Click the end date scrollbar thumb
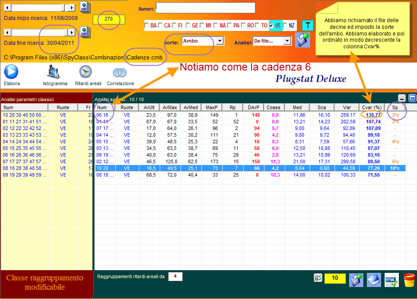 66,32
